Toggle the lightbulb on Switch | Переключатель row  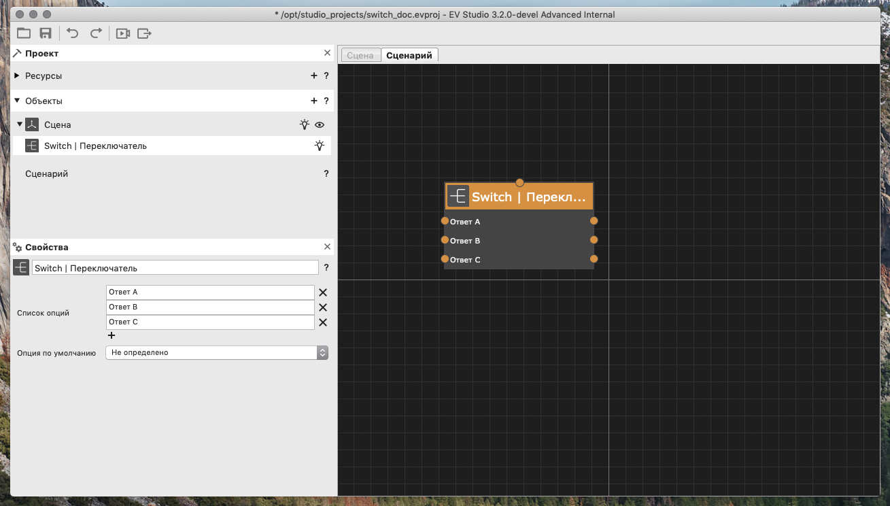tap(319, 146)
